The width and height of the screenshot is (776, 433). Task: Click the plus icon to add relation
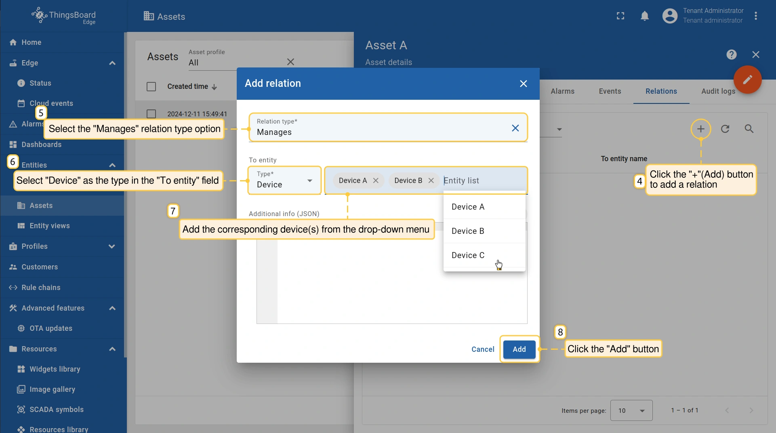coord(701,129)
